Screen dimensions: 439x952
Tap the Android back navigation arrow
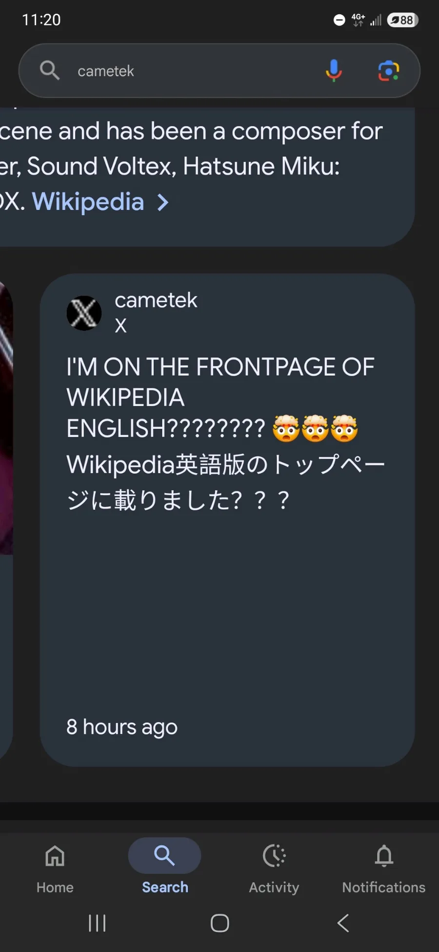click(x=343, y=923)
